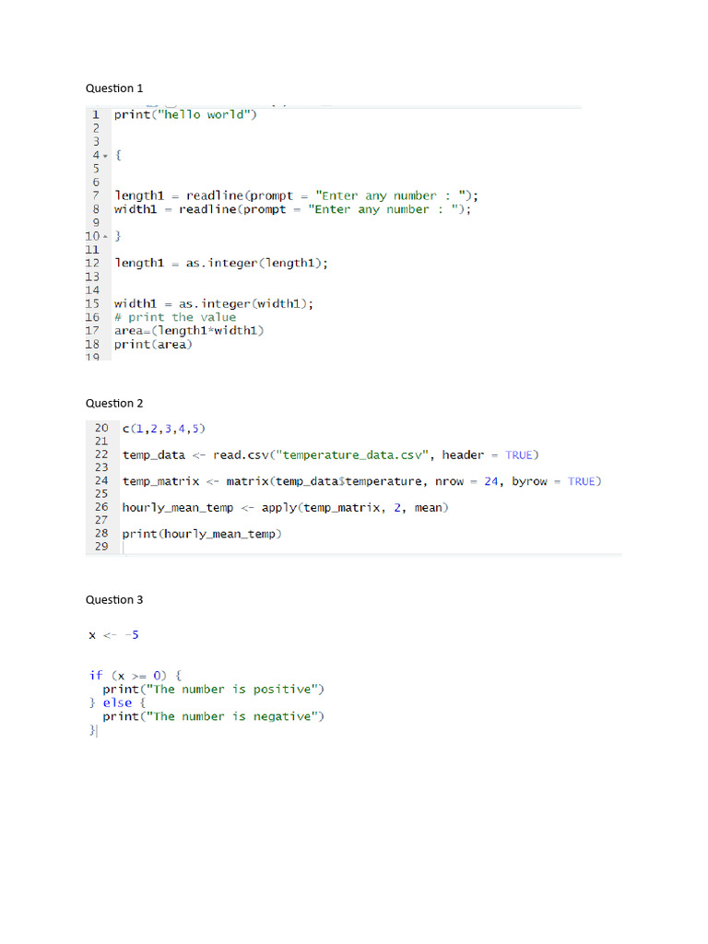Click the length1 = readline(prompt line
The image size is (708, 944).
tap(296, 195)
